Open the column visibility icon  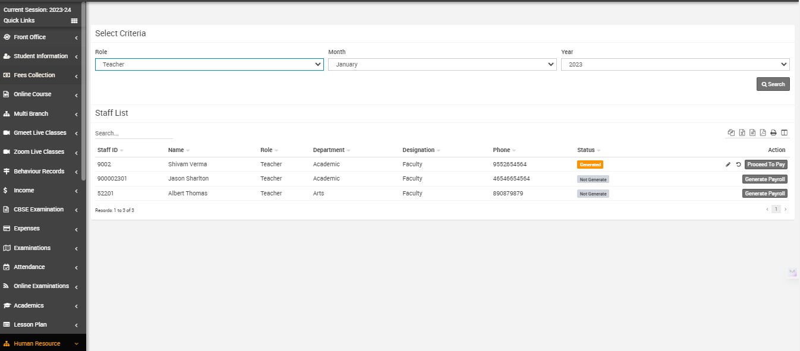click(784, 133)
